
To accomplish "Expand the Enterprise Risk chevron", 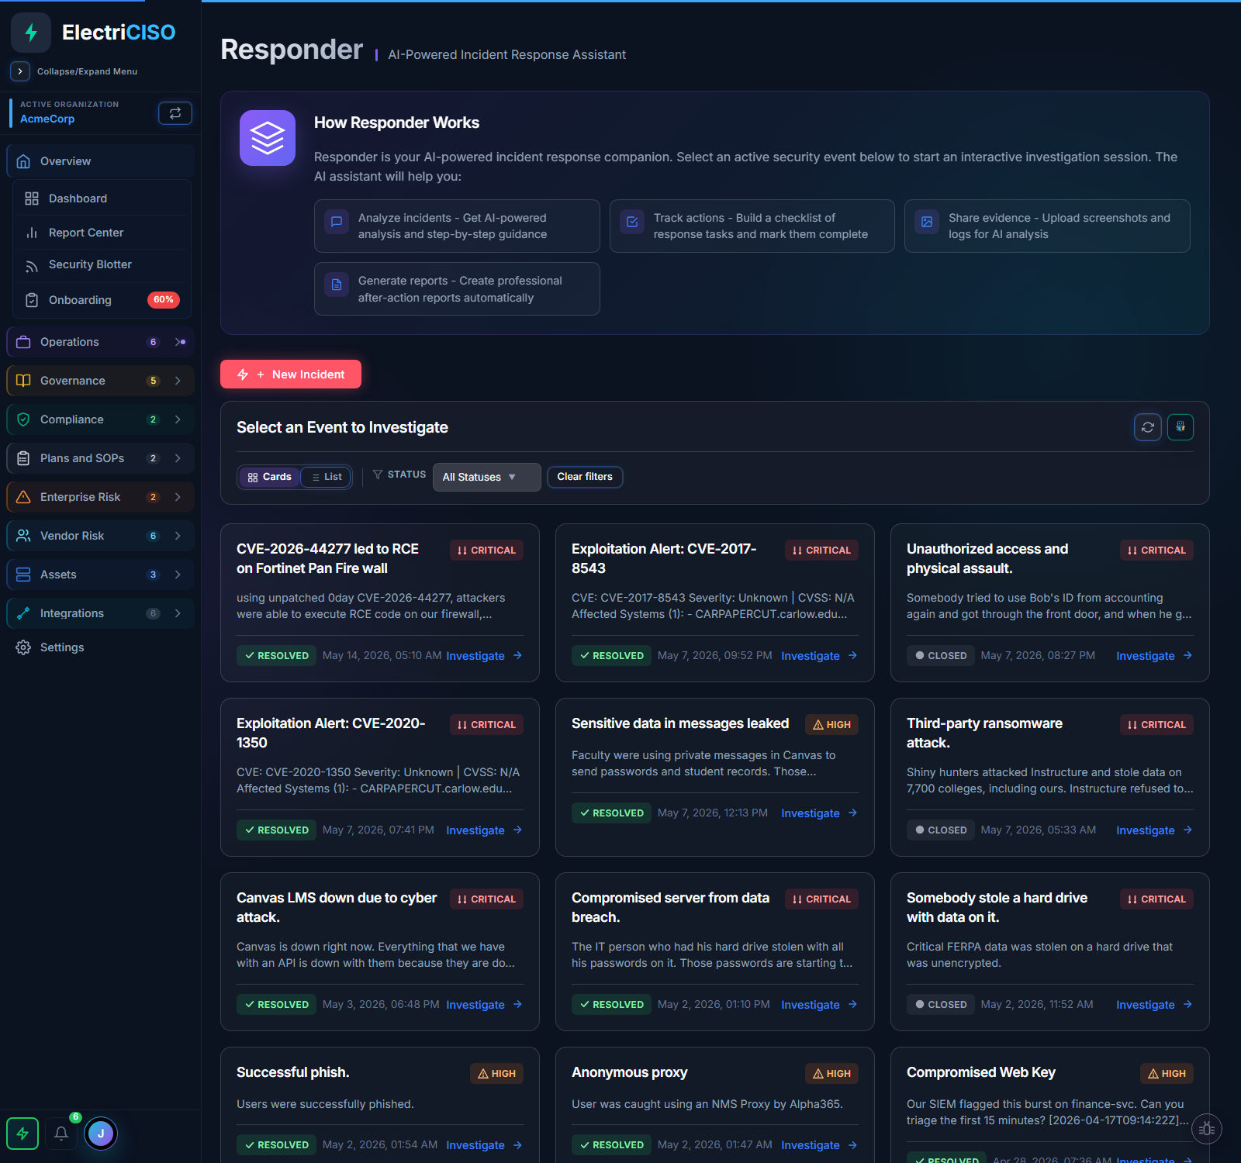I will coord(178,497).
